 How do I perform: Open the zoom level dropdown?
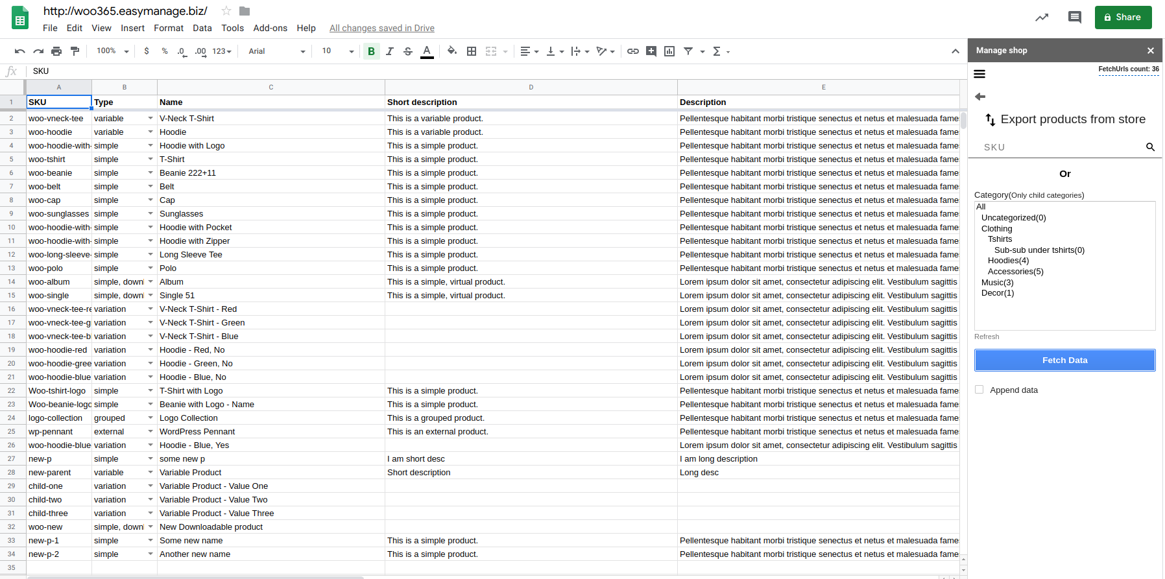pos(113,51)
